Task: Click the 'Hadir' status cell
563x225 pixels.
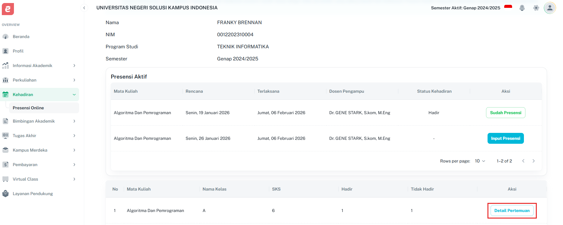Action: coord(434,113)
